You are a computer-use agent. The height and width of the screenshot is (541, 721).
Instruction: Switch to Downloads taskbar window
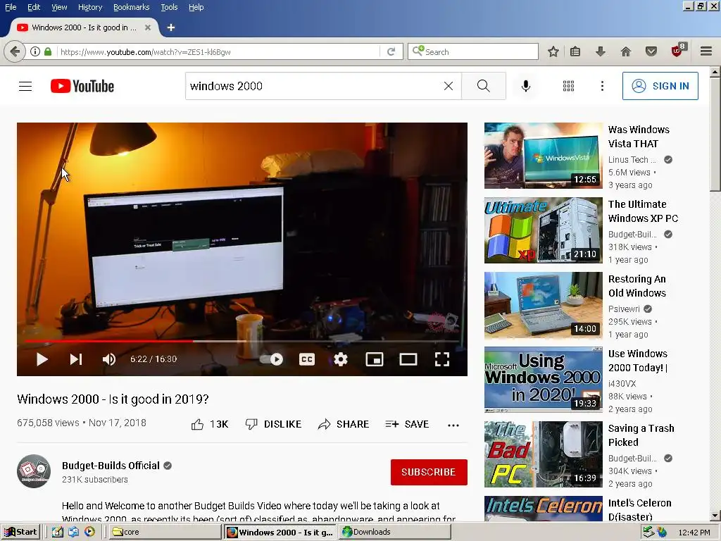pyautogui.click(x=394, y=532)
